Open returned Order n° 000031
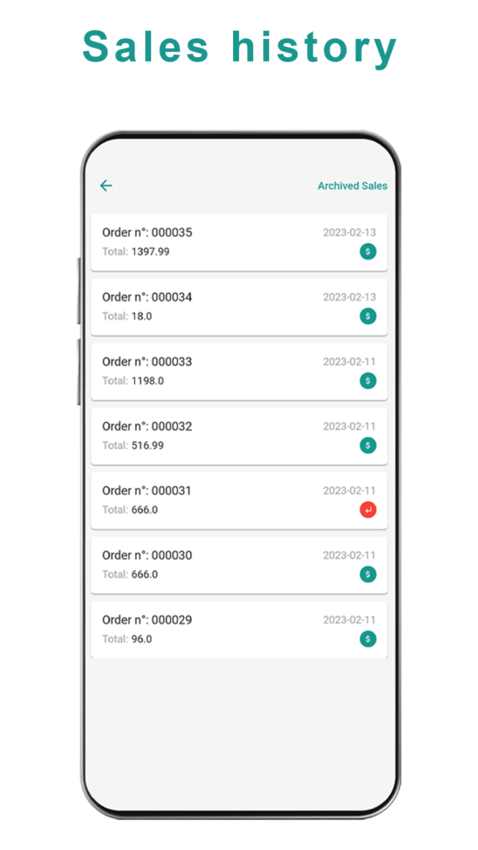Image resolution: width=478 pixels, height=850 pixels. tap(239, 501)
